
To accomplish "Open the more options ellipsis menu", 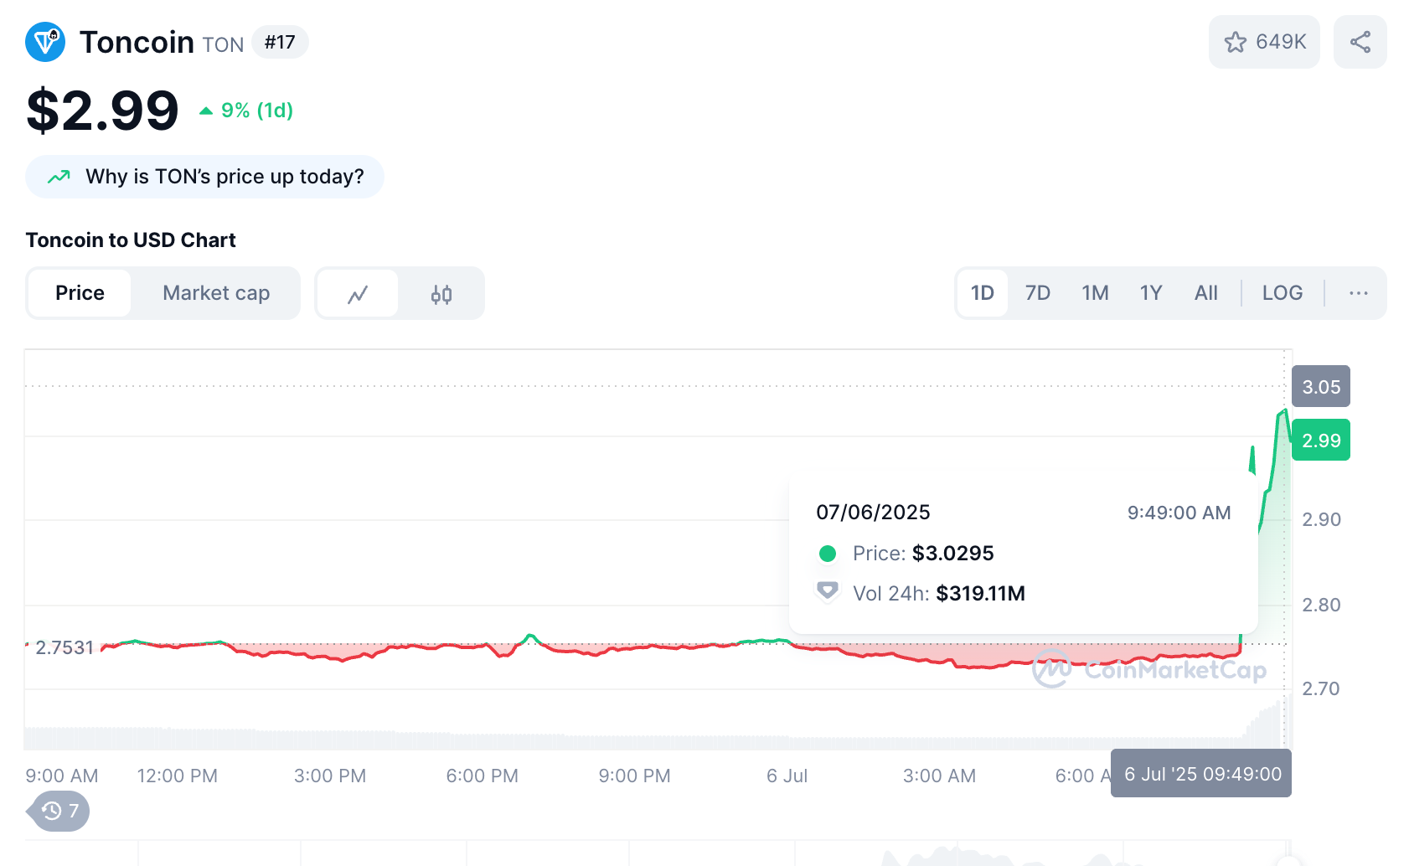I will (x=1359, y=293).
